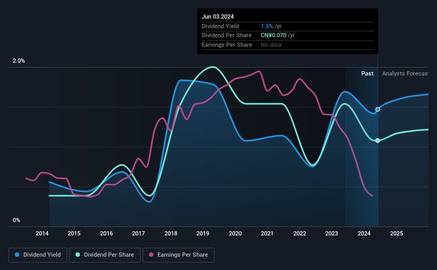
Task: Toggle the Earnings Per Share legend series
Action: (x=178, y=255)
